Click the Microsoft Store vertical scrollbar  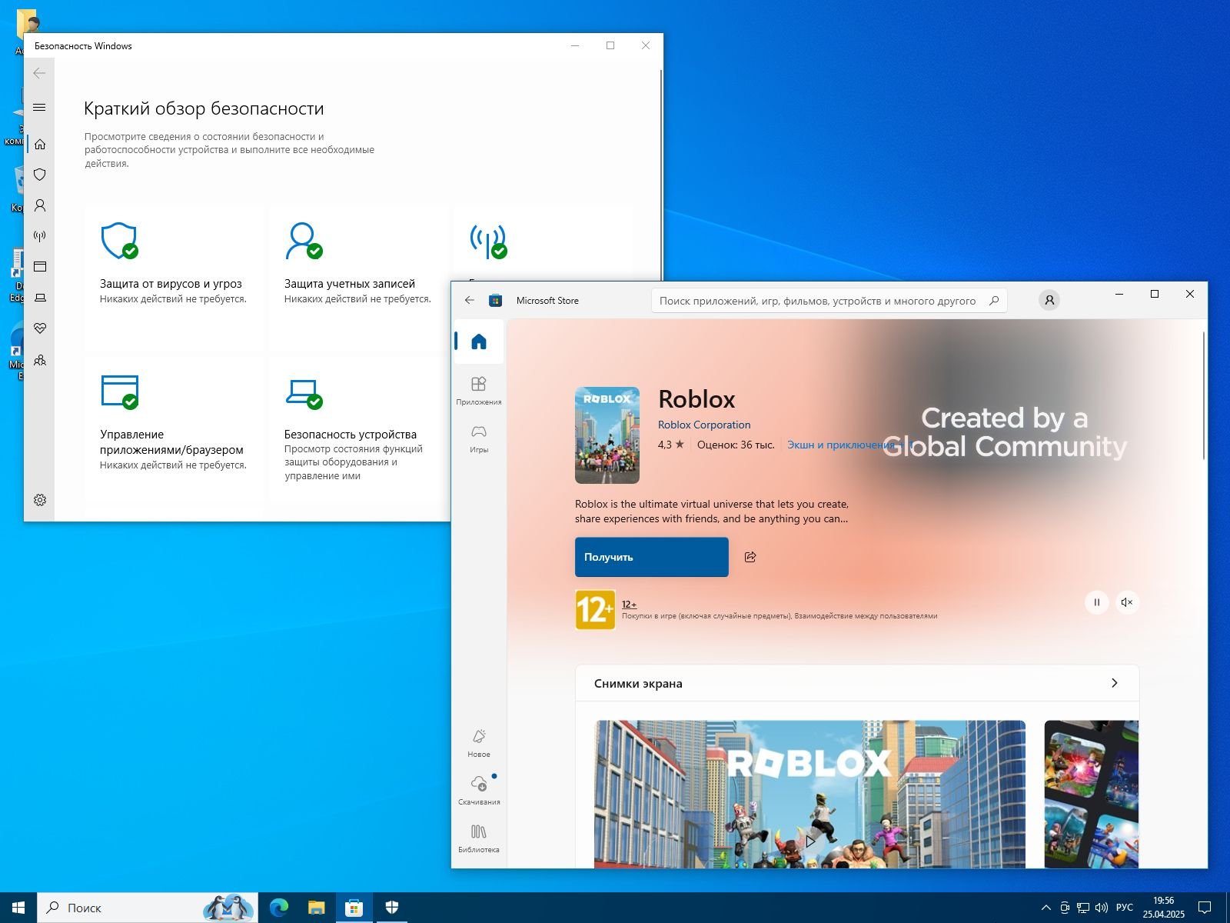[x=1204, y=396]
